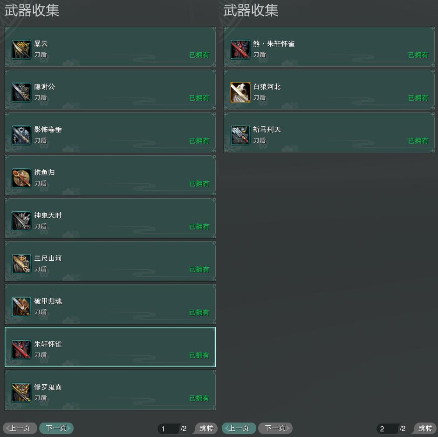Select the 神鬼天时 weapon icon
Screen dimensions: 438x437
(x=21, y=221)
